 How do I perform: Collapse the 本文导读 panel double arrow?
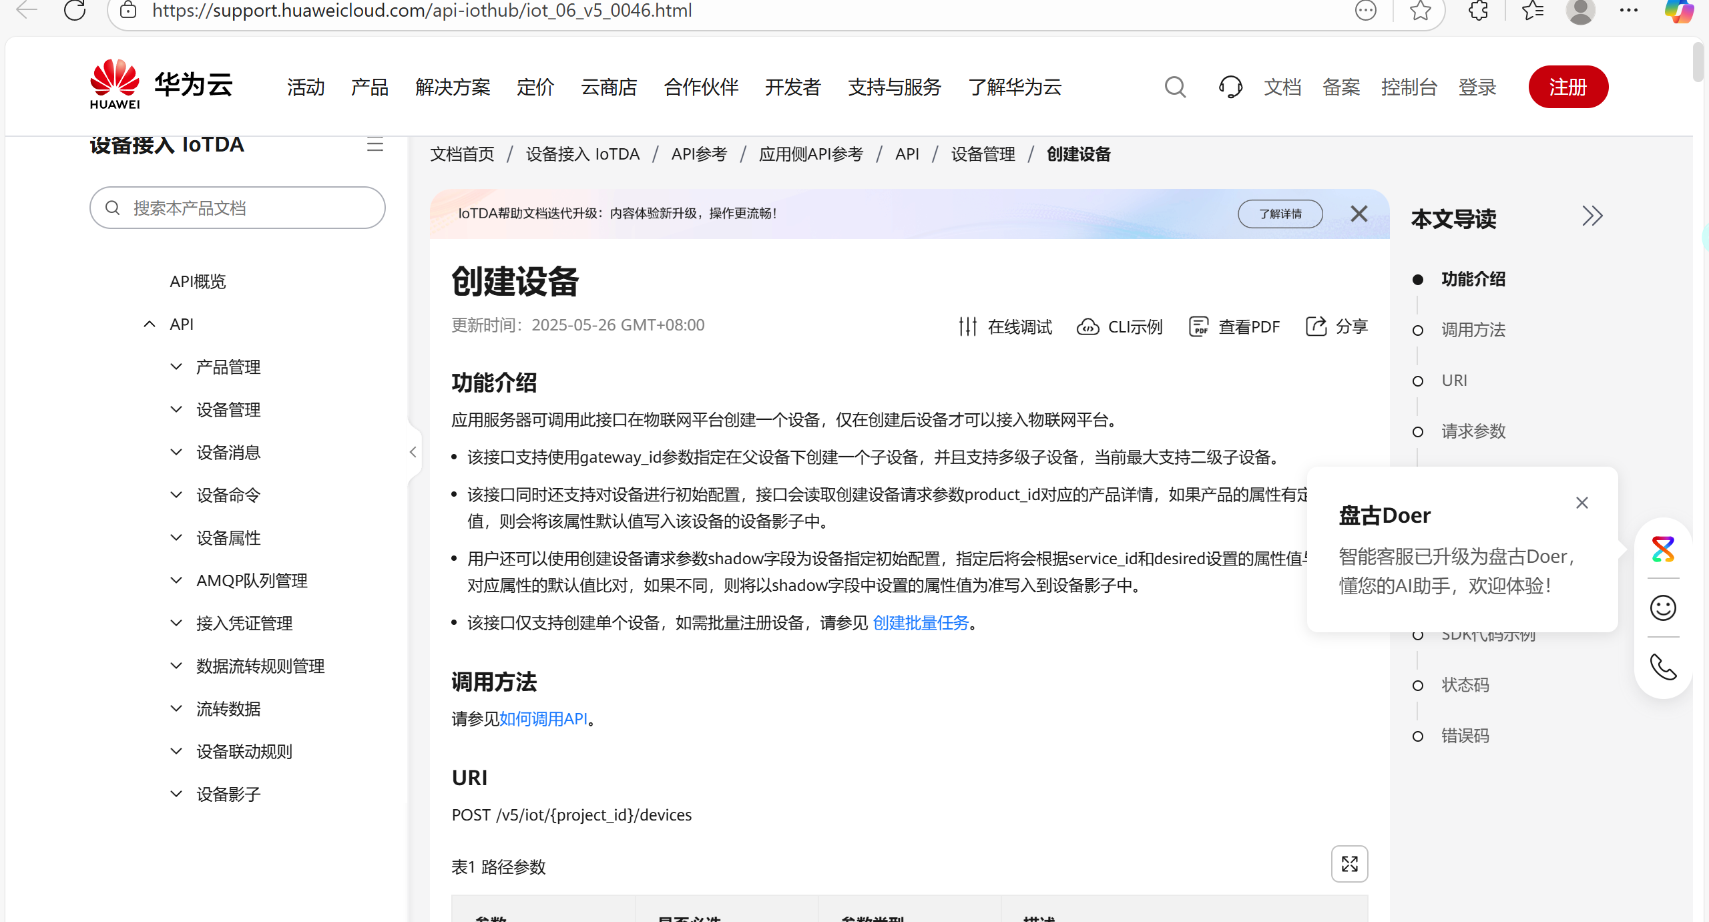pos(1592,216)
